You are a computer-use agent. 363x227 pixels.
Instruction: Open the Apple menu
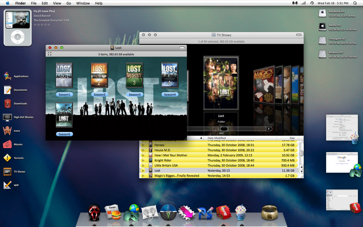pyautogui.click(x=7, y=3)
